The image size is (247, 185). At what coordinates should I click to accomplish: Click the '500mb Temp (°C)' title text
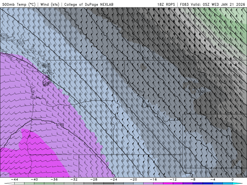[x=19, y=4]
